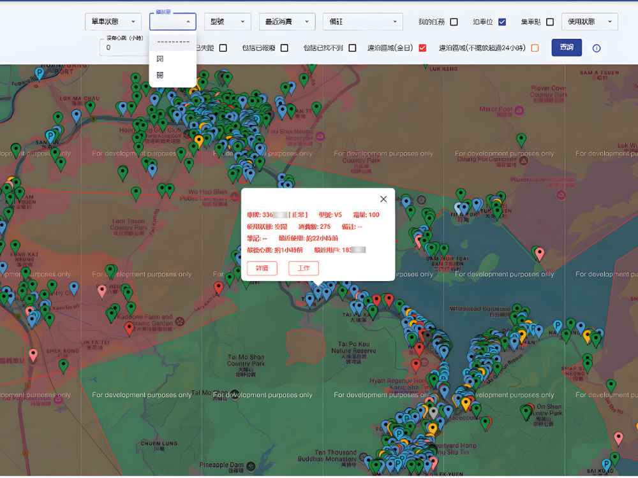Viewport: 638px width, 478px height.
Task: Click the red bike marker left of Kadoorie Farm icon
Action: click(130, 328)
